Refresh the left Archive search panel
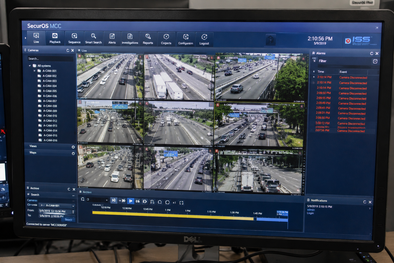Image resolution: width=394 pixels, height=263 pixels. pos(69,189)
